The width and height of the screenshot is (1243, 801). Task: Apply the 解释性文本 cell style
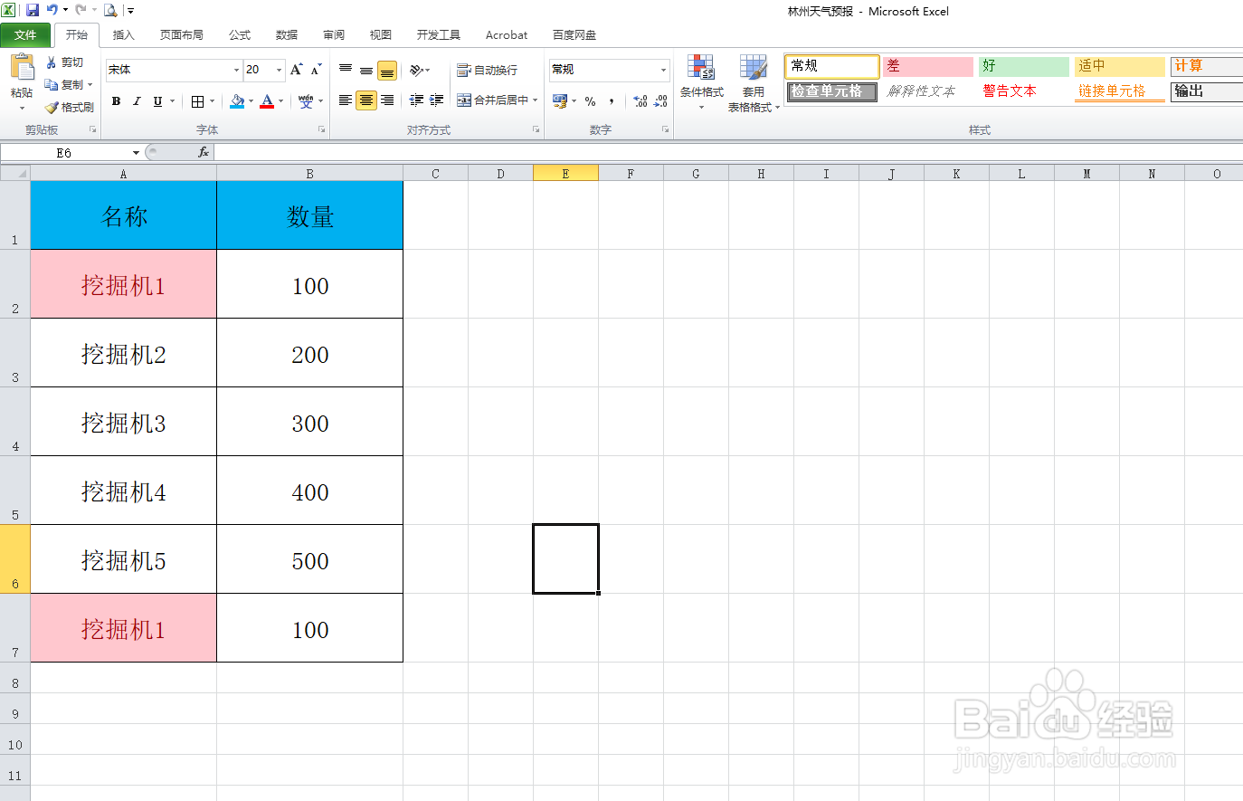(927, 91)
